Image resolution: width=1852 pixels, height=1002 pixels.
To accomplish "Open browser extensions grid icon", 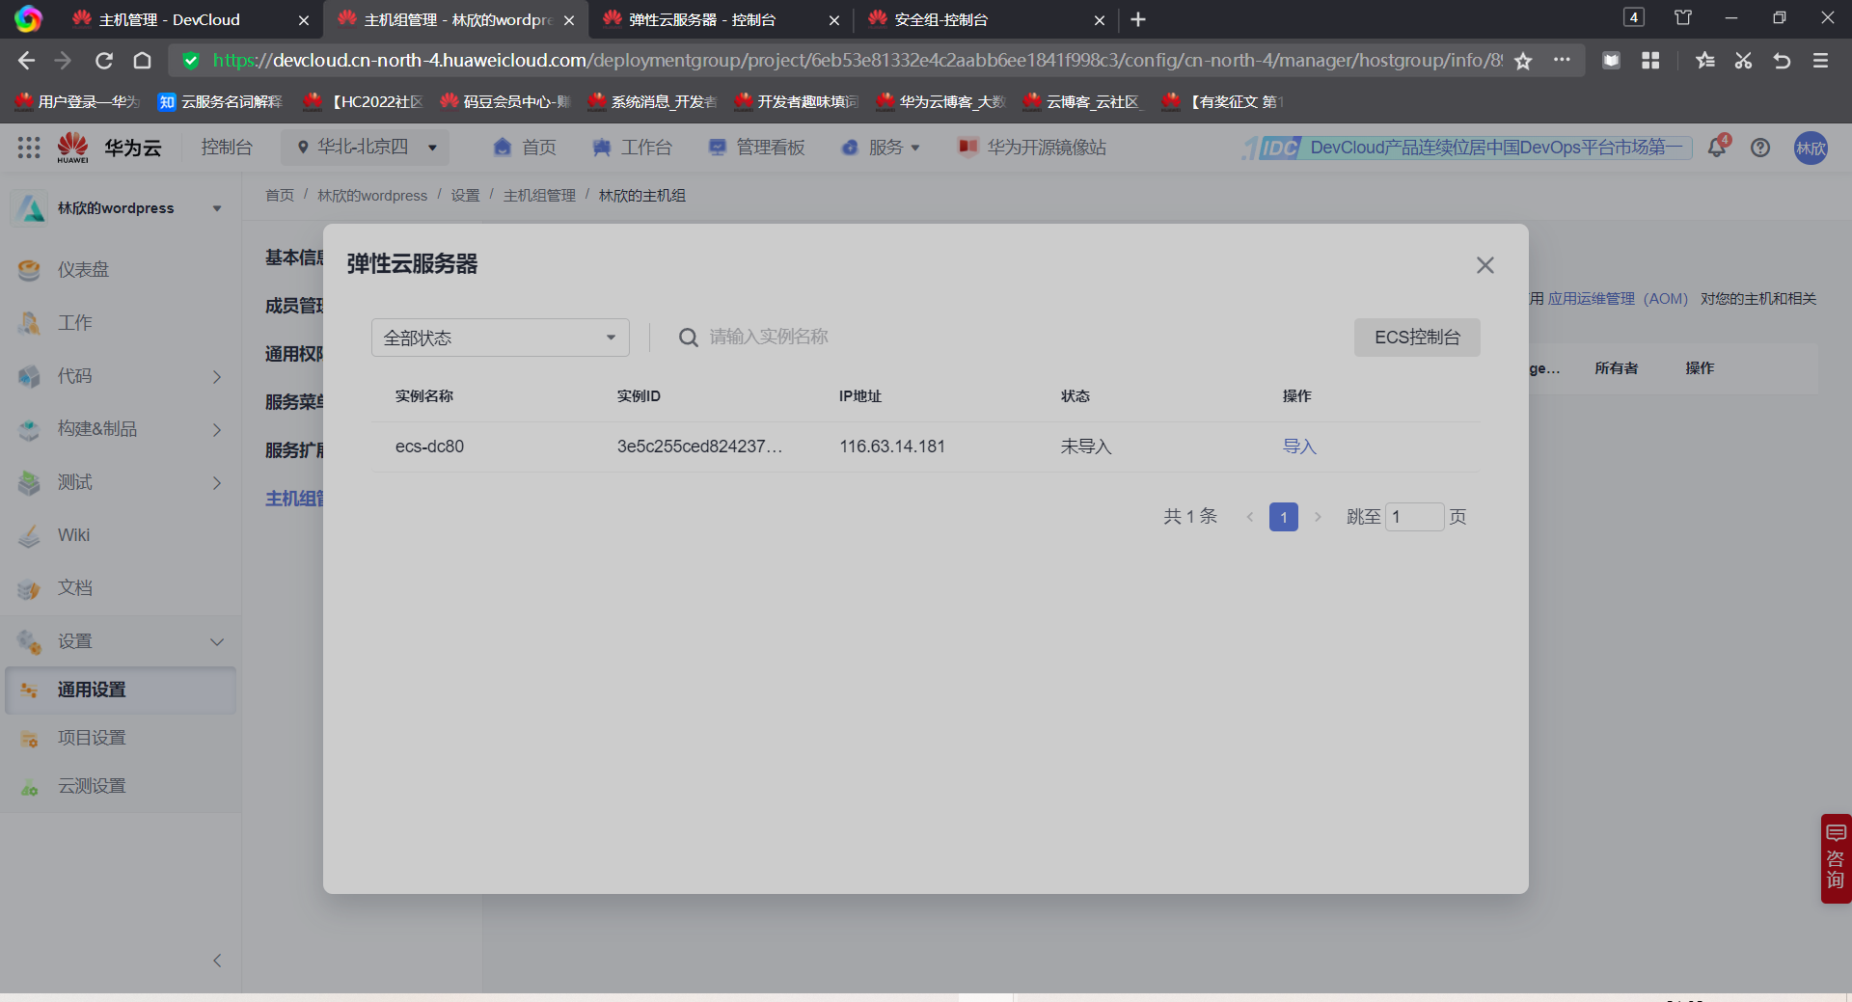I will tap(1650, 61).
